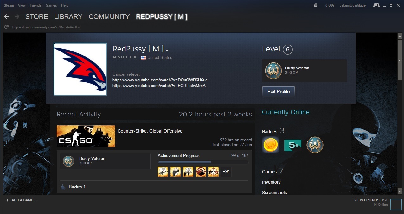Open the '100' rifle achievement icon
The width and height of the screenshot is (404, 214).
[163, 172]
